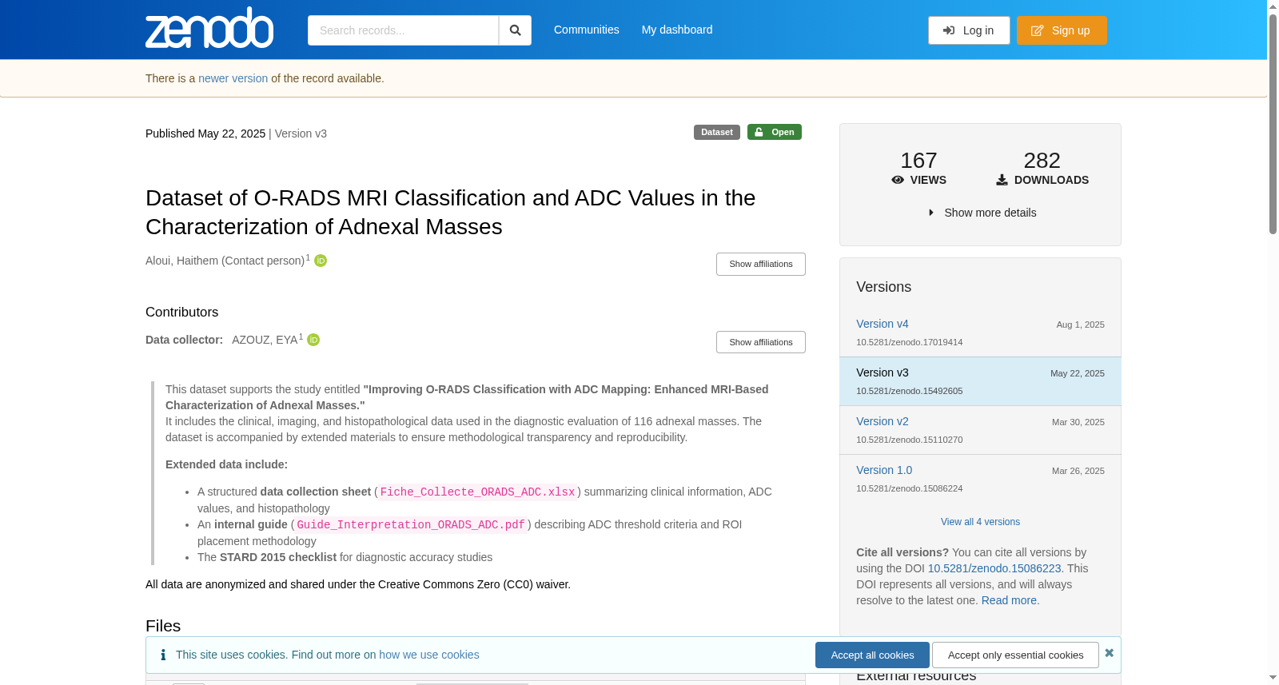Click the downloads icon in stats box

point(1002,180)
